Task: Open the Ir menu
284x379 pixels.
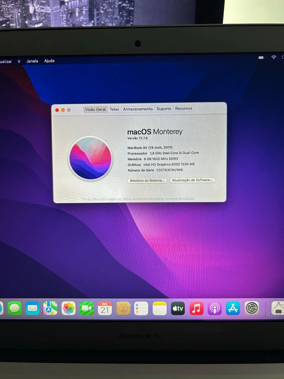Action: [19, 61]
